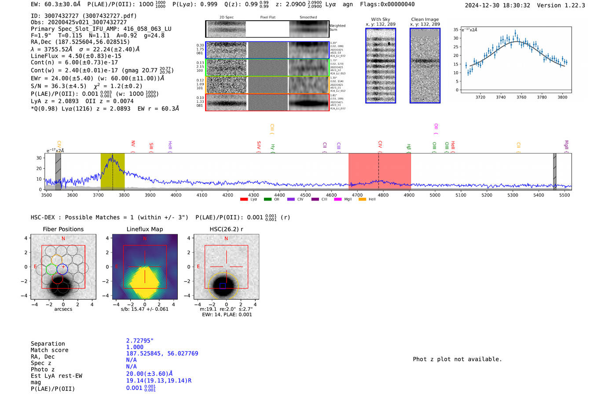Select the red-bordered 2D fiber spectrum row
The width and height of the screenshot is (616, 419).
[x=268, y=102]
